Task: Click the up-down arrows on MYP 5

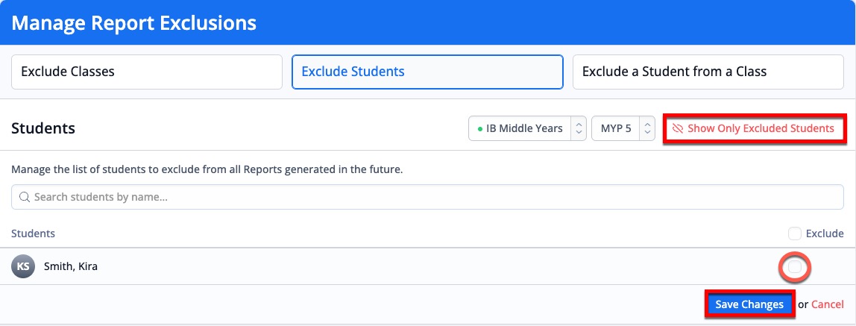Action: [x=647, y=129]
